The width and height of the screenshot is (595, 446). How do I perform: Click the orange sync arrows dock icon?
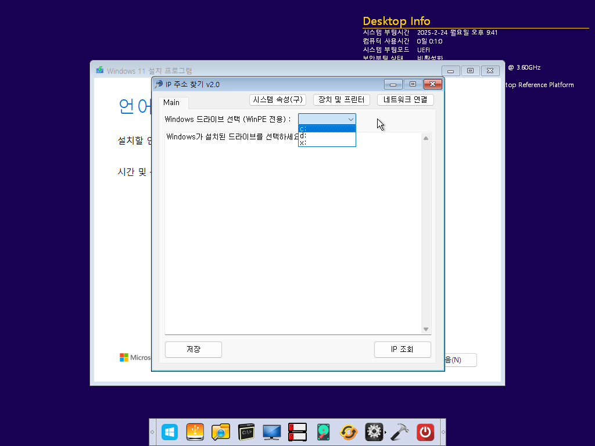(x=349, y=432)
